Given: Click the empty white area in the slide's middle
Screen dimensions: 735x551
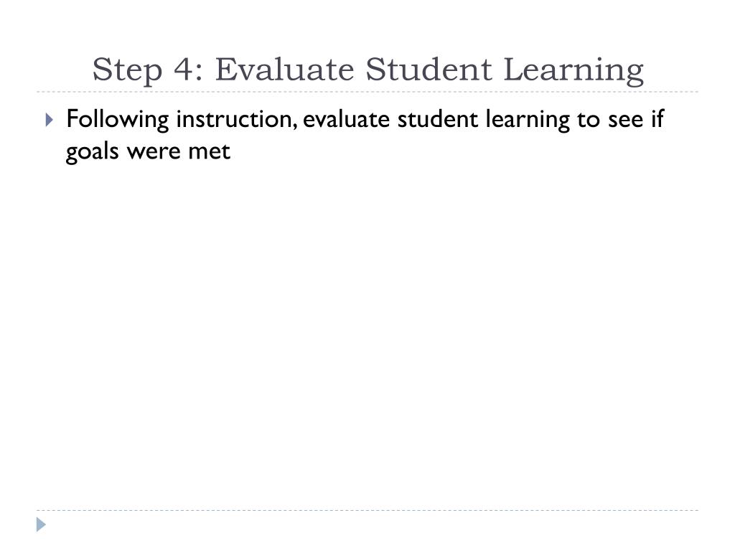Looking at the screenshot, I should pyautogui.click(x=367, y=328).
